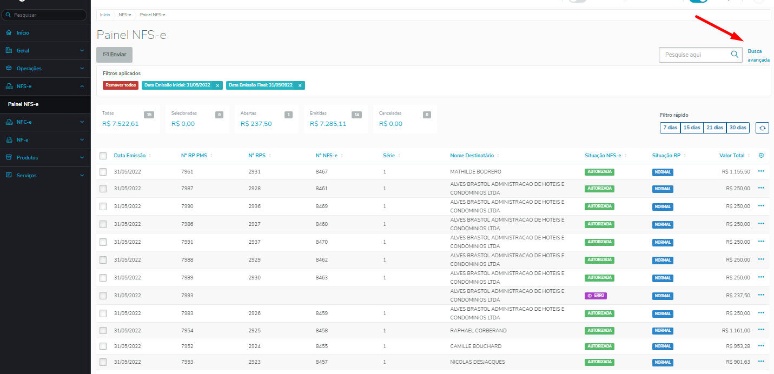
Task: Open the Busca avançada link
Action: coord(758,56)
